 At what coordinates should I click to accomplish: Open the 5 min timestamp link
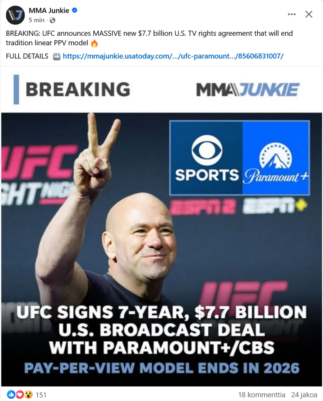pos(36,20)
